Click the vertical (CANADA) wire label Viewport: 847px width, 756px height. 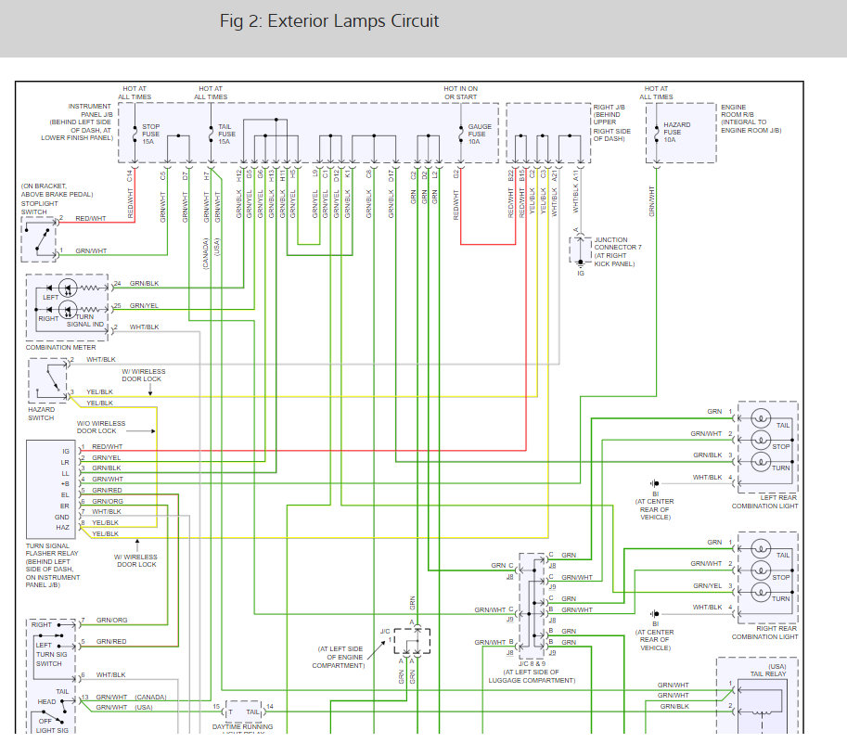(x=206, y=254)
